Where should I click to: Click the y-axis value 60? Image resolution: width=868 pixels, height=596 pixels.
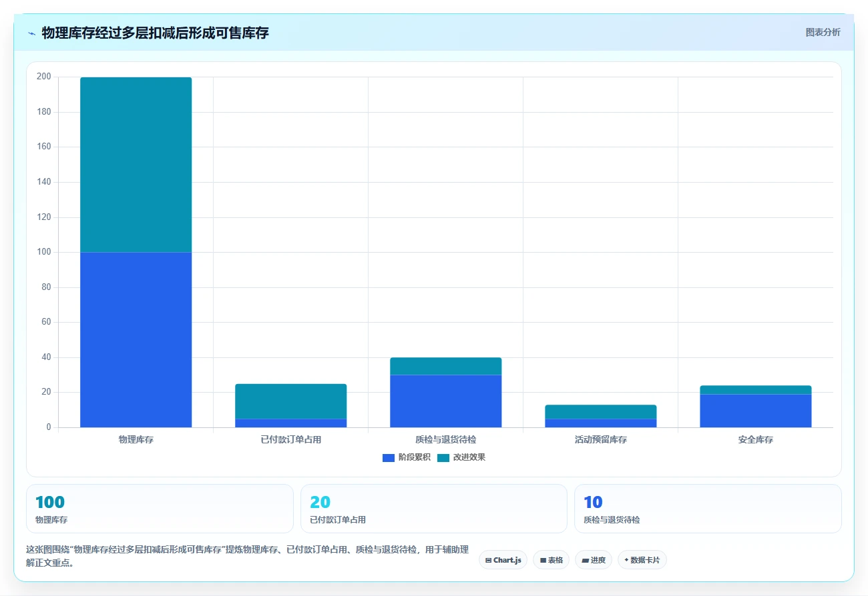pyautogui.click(x=46, y=322)
